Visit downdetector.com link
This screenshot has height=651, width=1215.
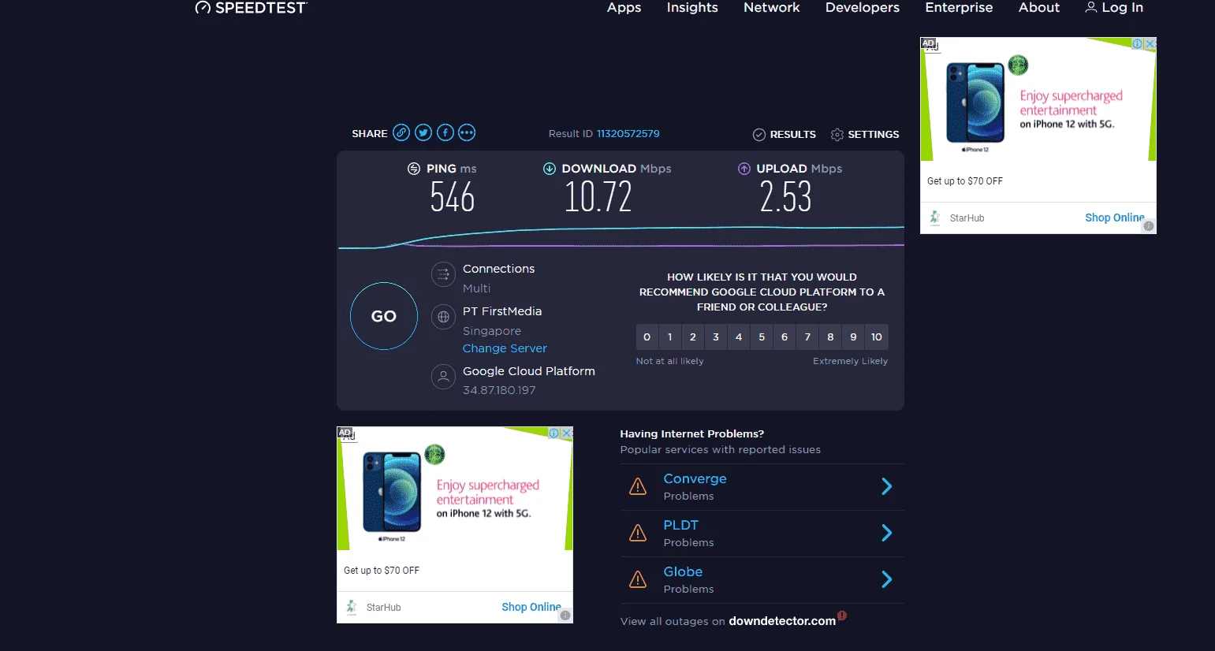pos(782,621)
